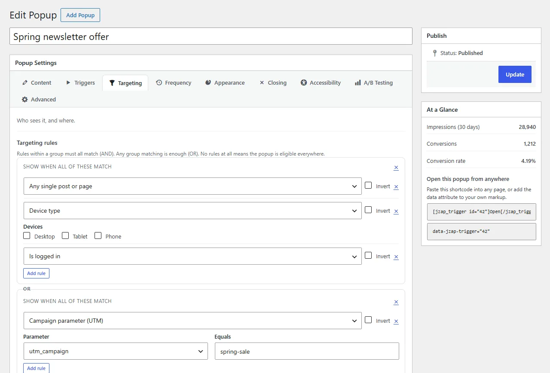Delete the Campaign parameter (UTM) rule
Viewport: 550px width, 373px height.
[396, 321]
